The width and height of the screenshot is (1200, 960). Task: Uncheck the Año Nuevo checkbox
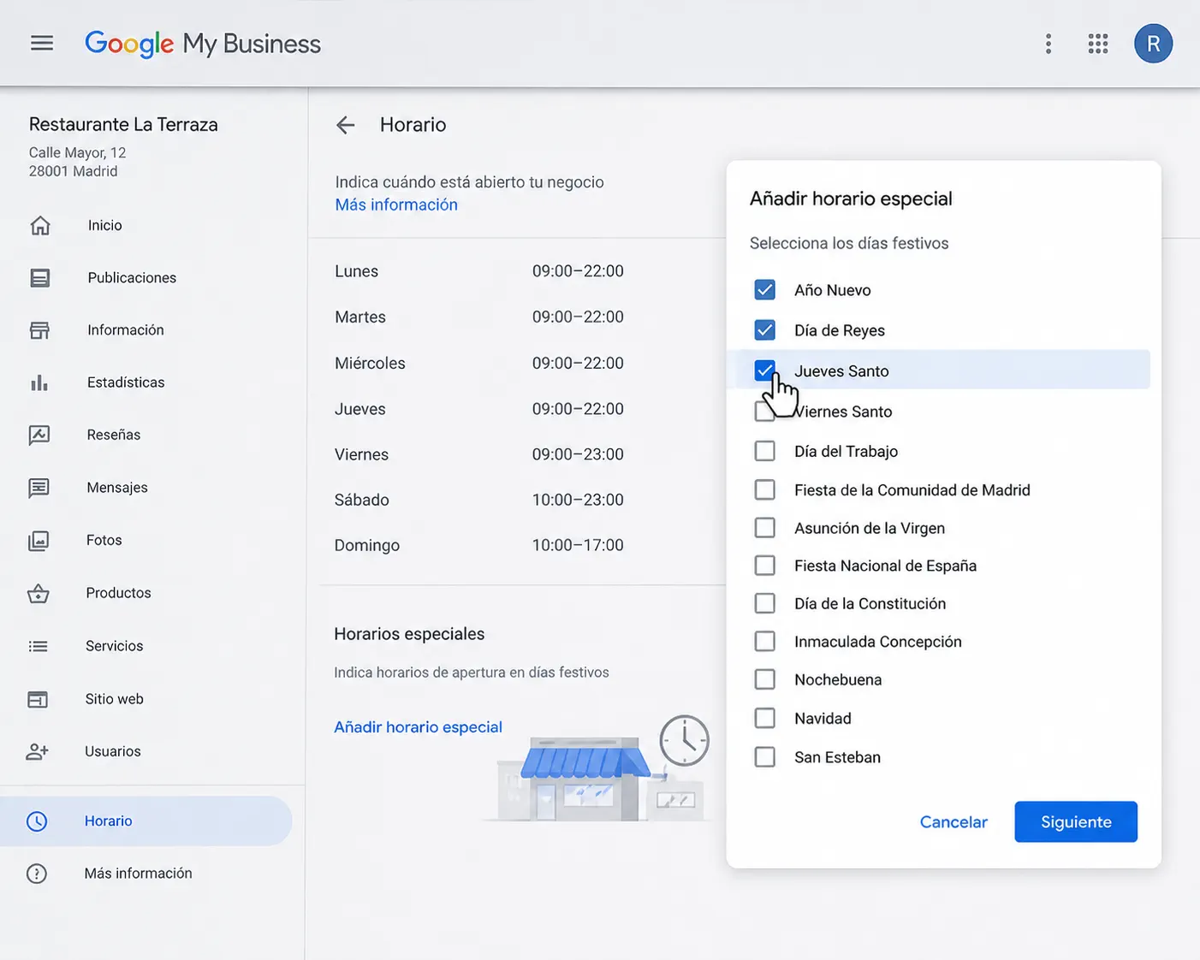(765, 290)
